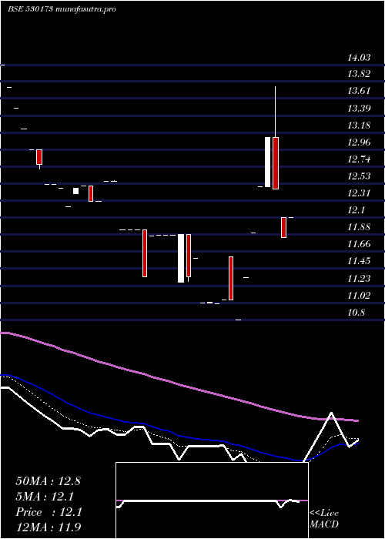The height and width of the screenshot is (539, 385).
Task: Click the 13.39 price level label
Action: pos(359,109)
